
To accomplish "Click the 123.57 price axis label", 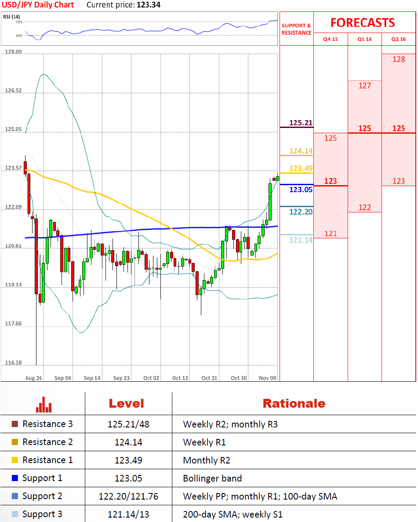I will (13, 168).
